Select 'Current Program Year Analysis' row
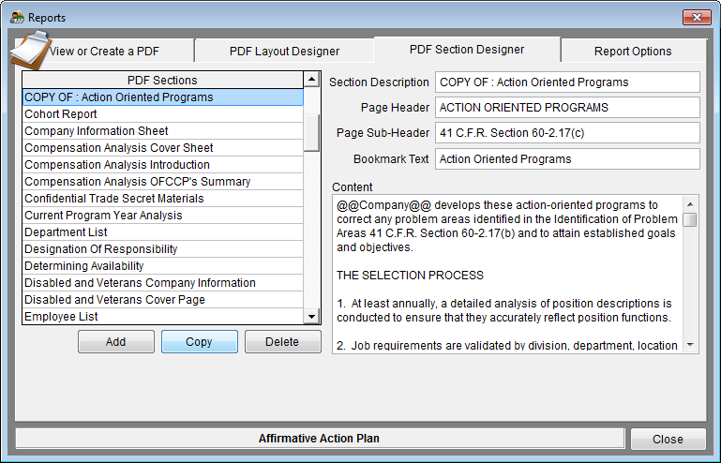The image size is (721, 463). (x=162, y=216)
